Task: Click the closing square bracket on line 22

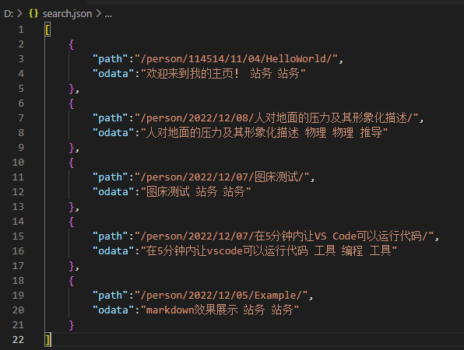Action: [47, 340]
